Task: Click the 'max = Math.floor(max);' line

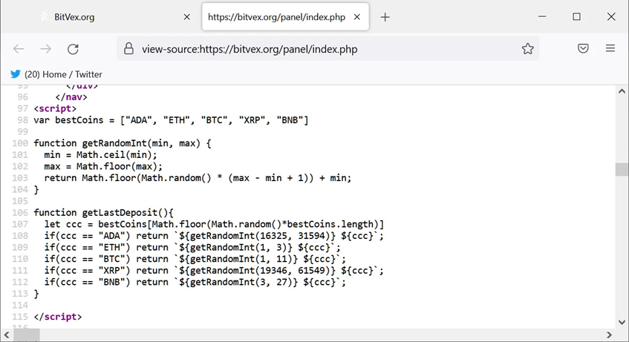Action: (103, 166)
